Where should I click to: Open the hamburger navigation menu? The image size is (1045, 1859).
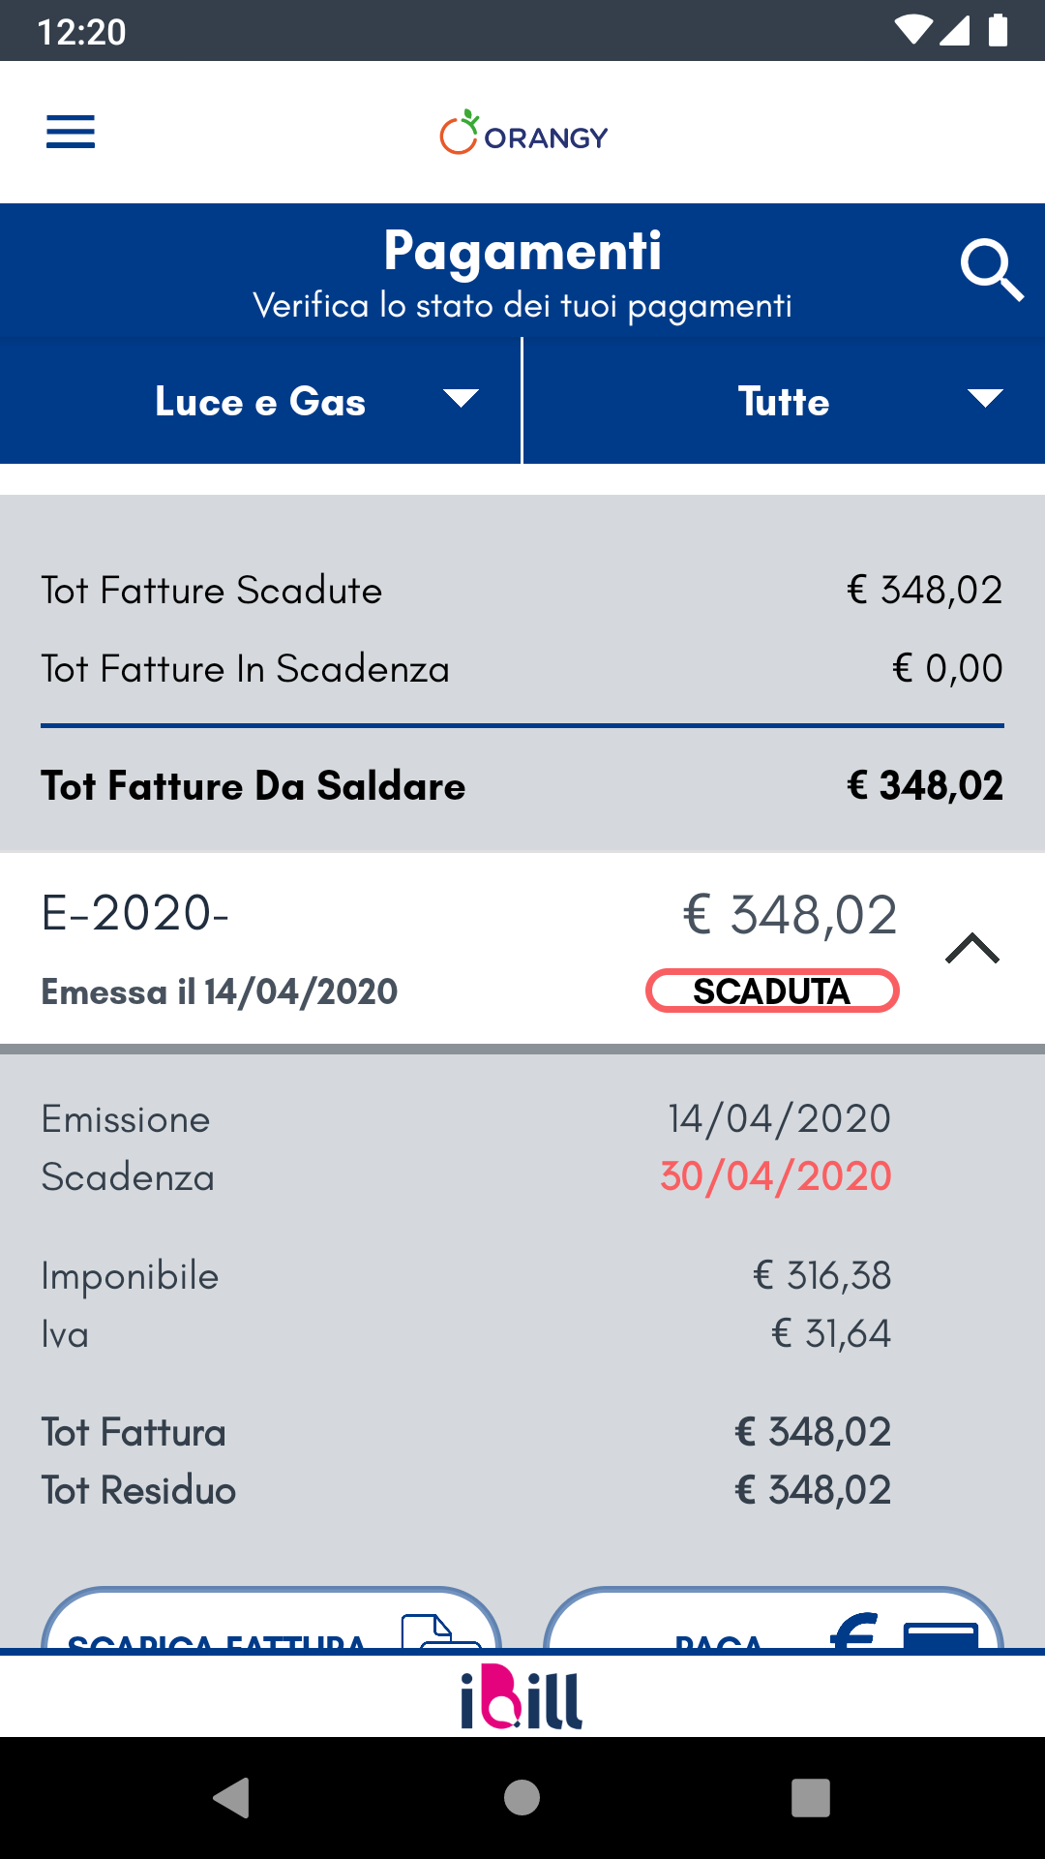[71, 132]
